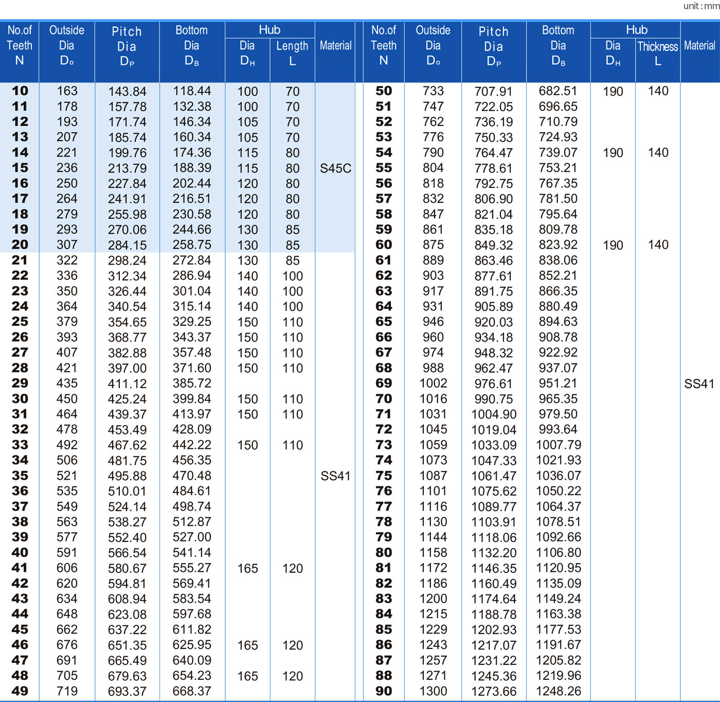Screen dimensions: 720x702
Task: Select outside diameter value 719
Action: tap(67, 691)
